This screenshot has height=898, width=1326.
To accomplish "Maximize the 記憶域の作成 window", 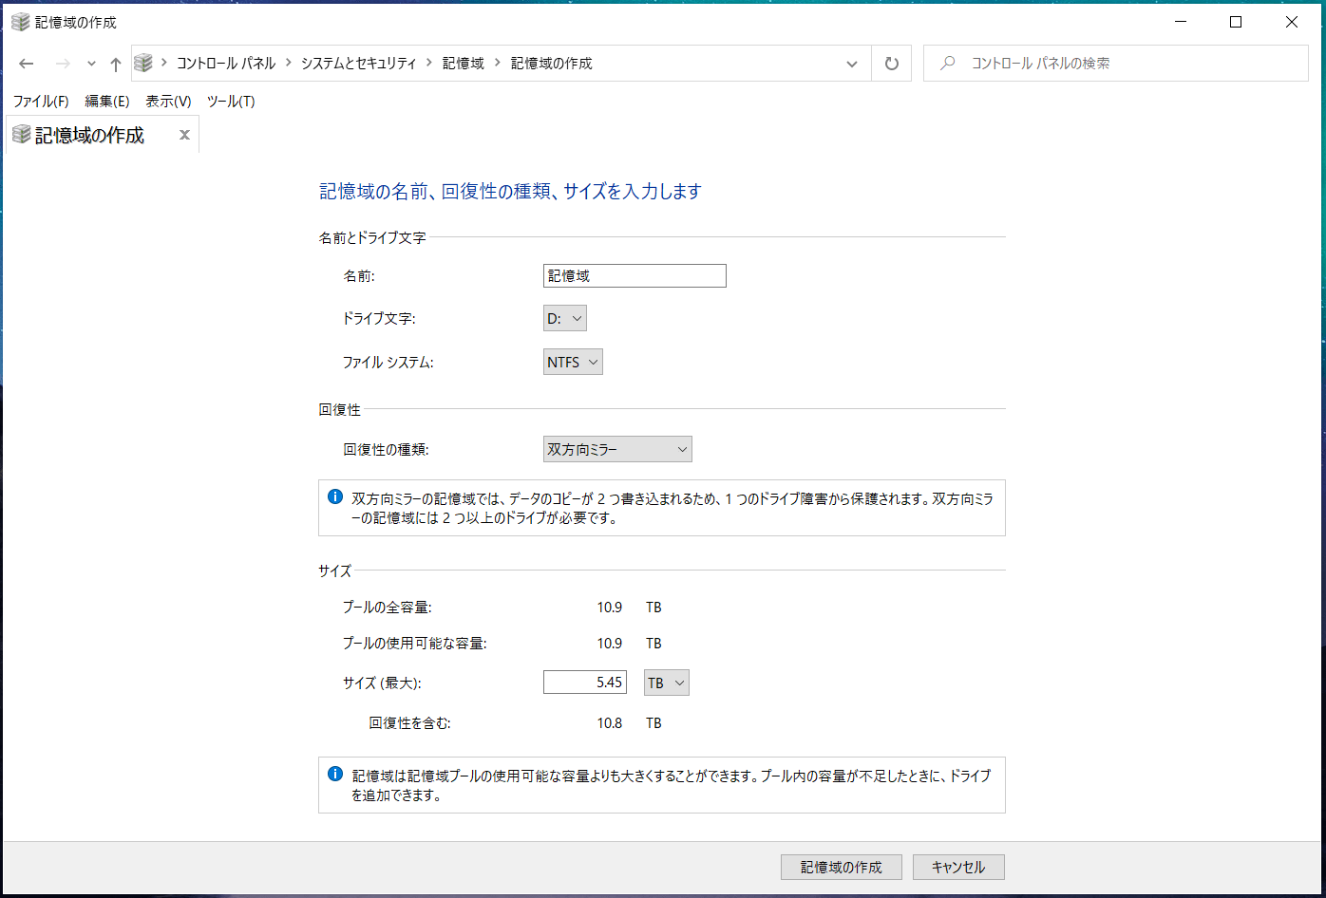I will click(x=1236, y=22).
